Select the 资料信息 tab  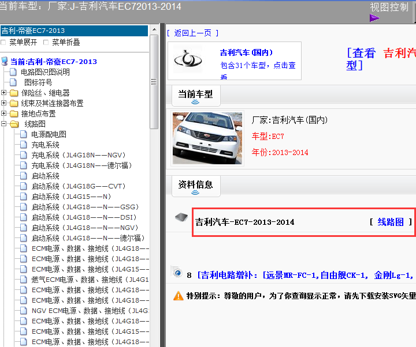pos(196,186)
